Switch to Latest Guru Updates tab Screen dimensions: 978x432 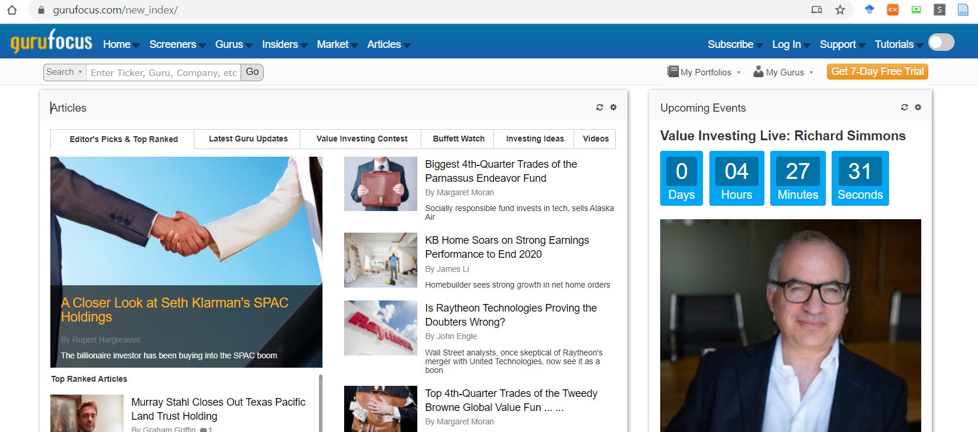coord(248,139)
